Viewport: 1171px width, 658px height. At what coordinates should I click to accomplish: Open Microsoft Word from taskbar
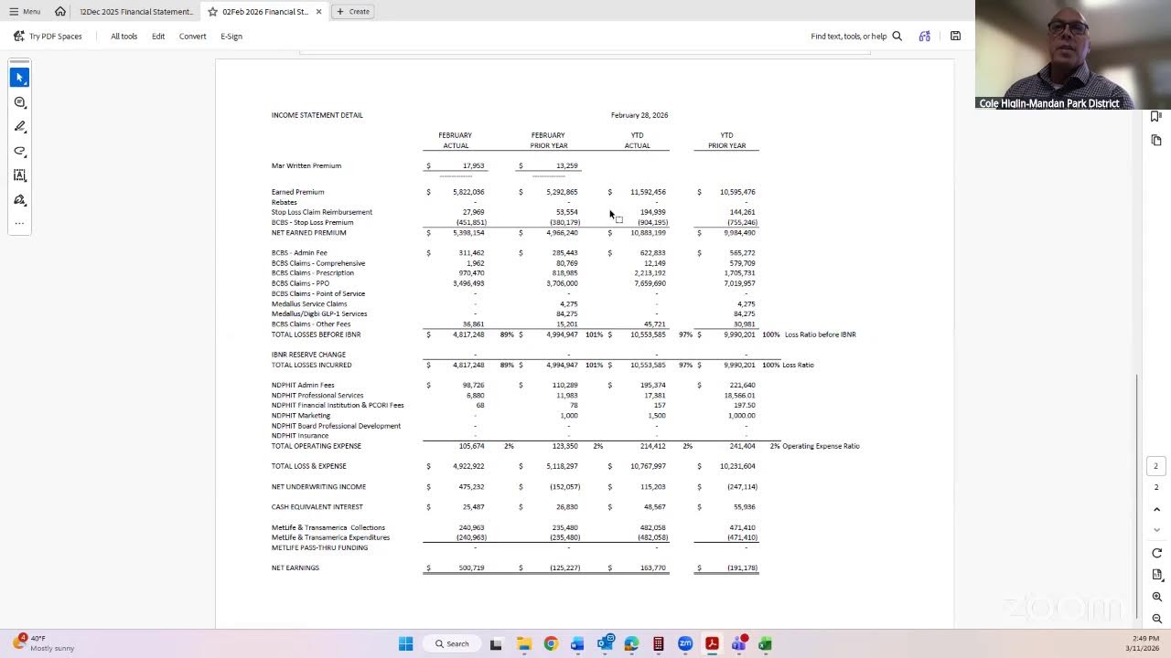click(577, 644)
